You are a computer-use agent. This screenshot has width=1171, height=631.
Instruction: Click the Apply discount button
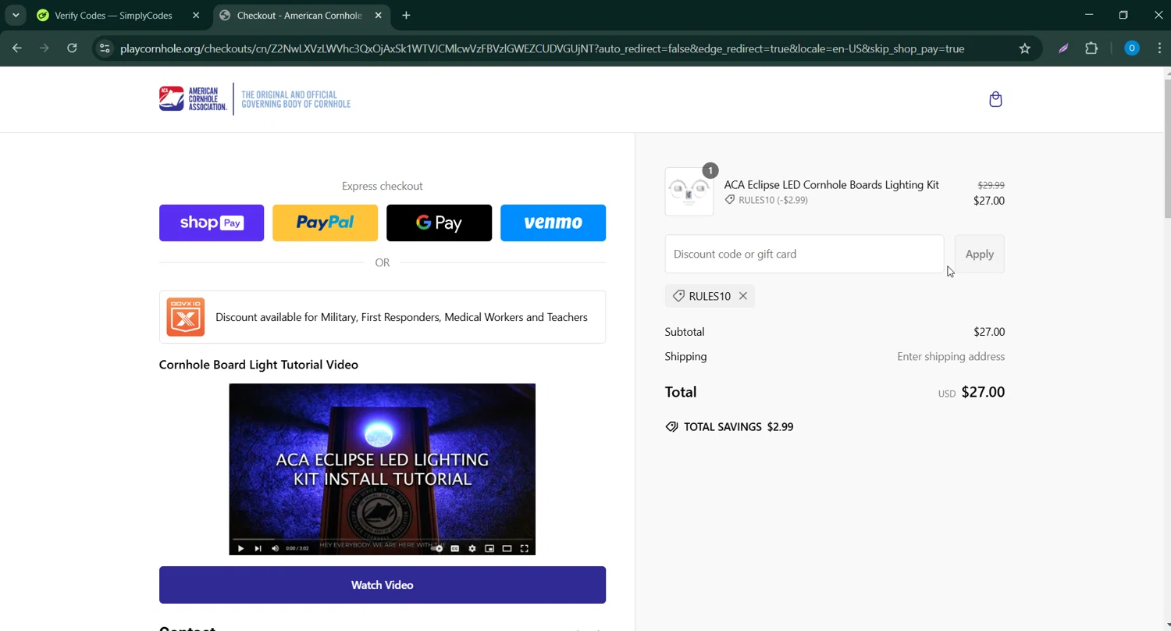979,254
